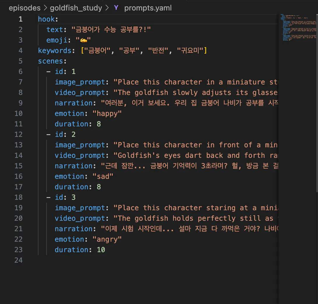This screenshot has width=318, height=304.
Task: Click the duration value 10
Action: pos(101,250)
